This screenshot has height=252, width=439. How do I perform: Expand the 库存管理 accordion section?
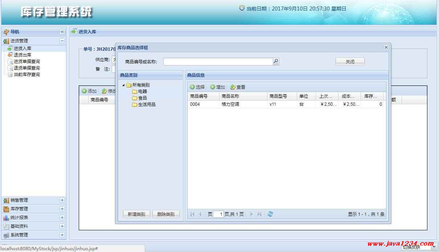click(62, 209)
